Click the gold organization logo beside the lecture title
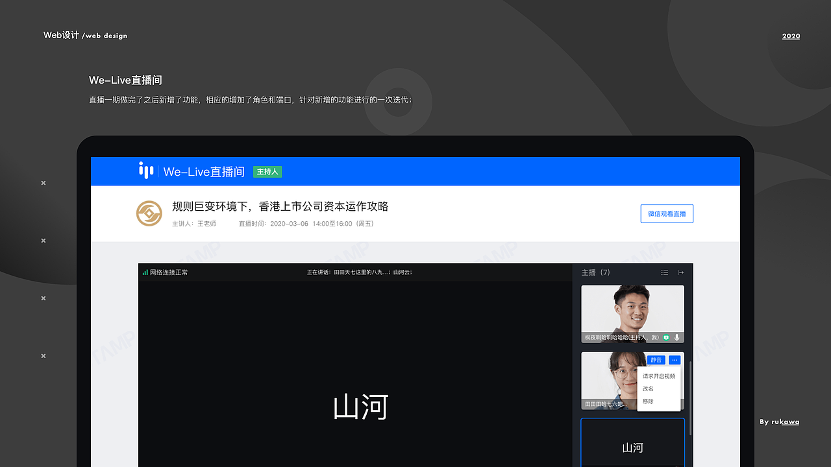The image size is (831, 467). pos(149,213)
